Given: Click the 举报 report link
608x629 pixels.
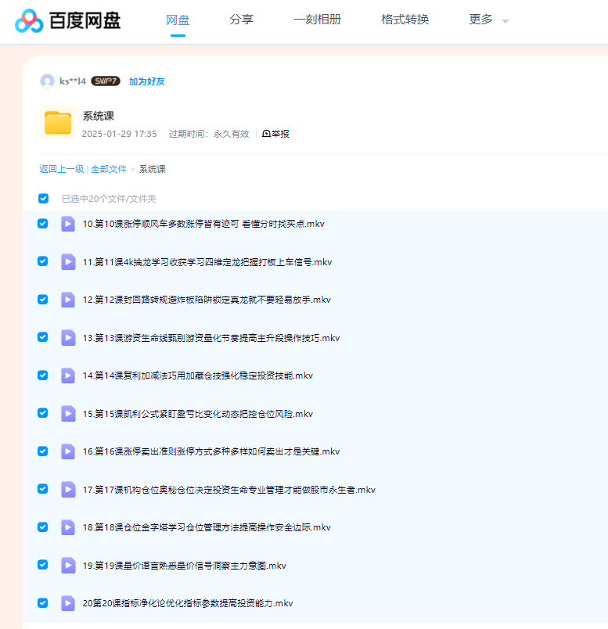Looking at the screenshot, I should 275,134.
